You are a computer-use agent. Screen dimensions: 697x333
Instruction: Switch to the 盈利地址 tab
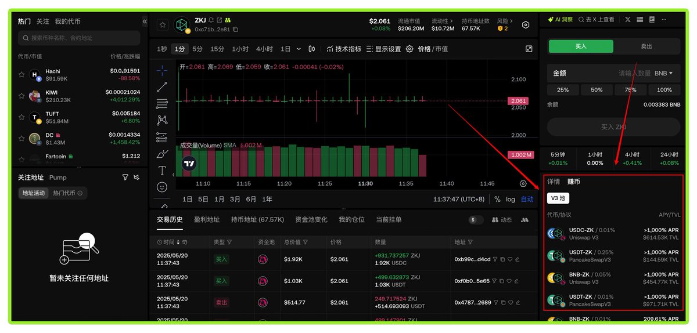click(x=207, y=220)
